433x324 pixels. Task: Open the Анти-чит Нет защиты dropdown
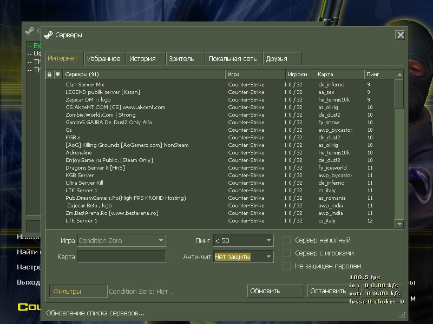point(243,257)
